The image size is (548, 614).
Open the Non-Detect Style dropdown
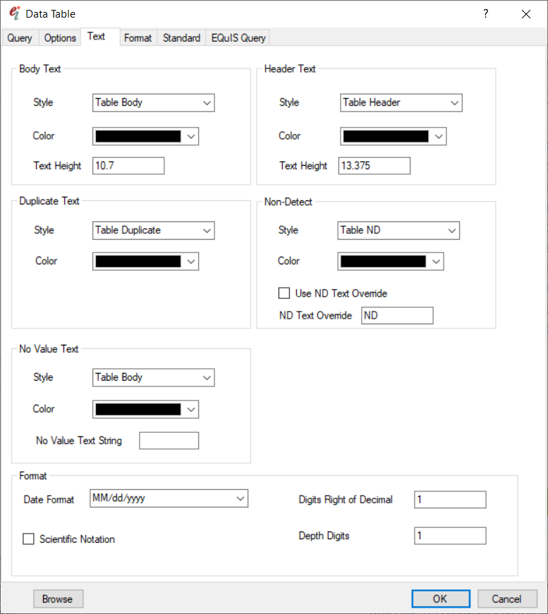click(x=398, y=231)
